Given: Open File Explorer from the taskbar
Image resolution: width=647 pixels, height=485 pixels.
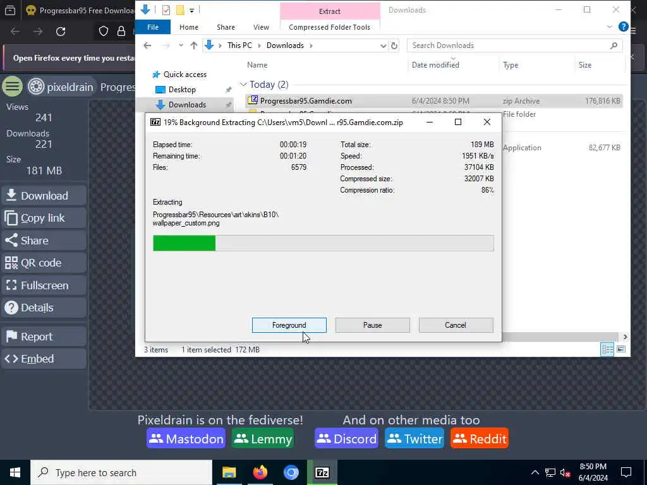Looking at the screenshot, I should click(229, 472).
